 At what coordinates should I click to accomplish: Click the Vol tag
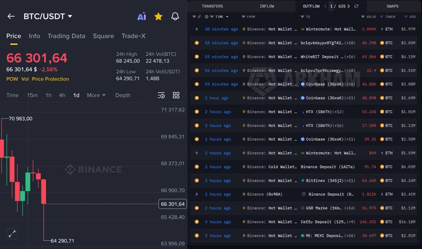point(25,79)
